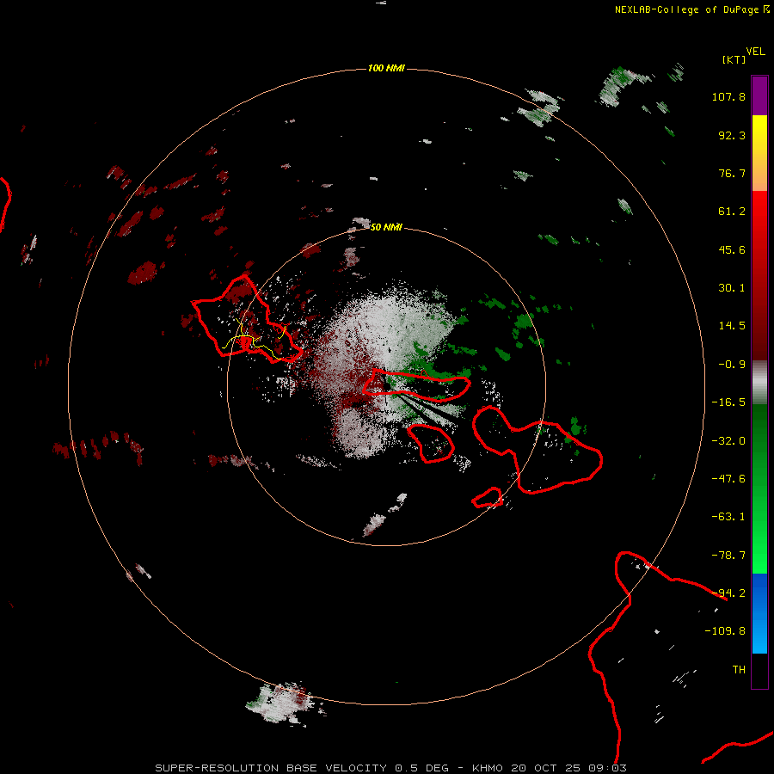Click the VEL legend title
The height and width of the screenshot is (774, 774).
click(x=755, y=52)
